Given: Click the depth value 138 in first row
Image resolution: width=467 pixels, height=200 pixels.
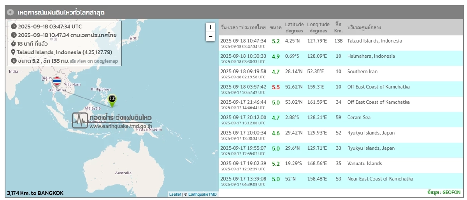Looking at the screenshot, I should pos(338,41).
